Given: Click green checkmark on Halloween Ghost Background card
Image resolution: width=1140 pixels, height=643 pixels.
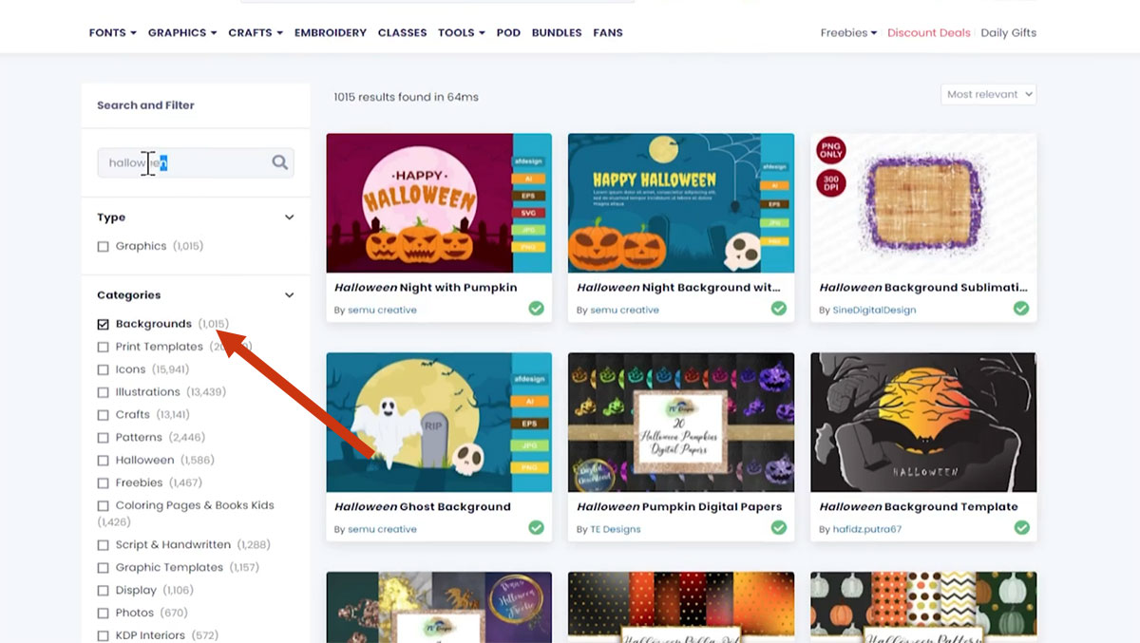Looking at the screenshot, I should (536, 528).
